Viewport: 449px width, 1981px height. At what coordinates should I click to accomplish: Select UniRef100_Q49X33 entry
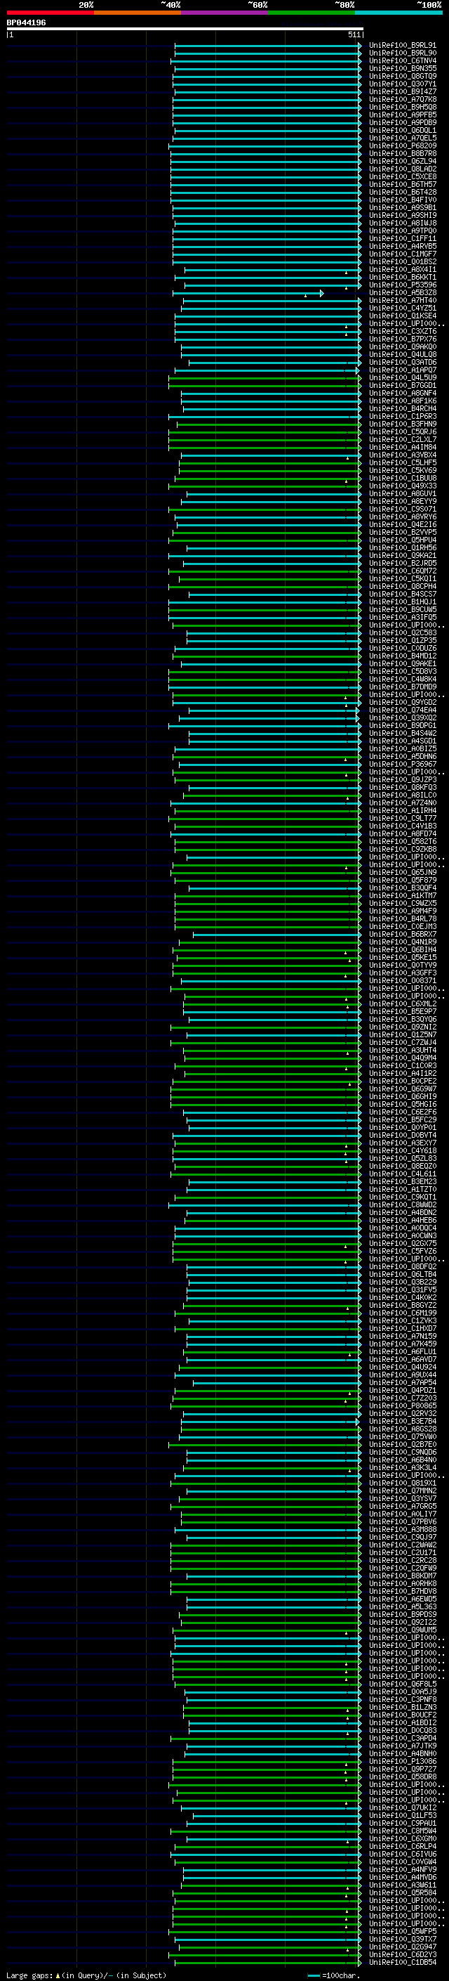402,486
